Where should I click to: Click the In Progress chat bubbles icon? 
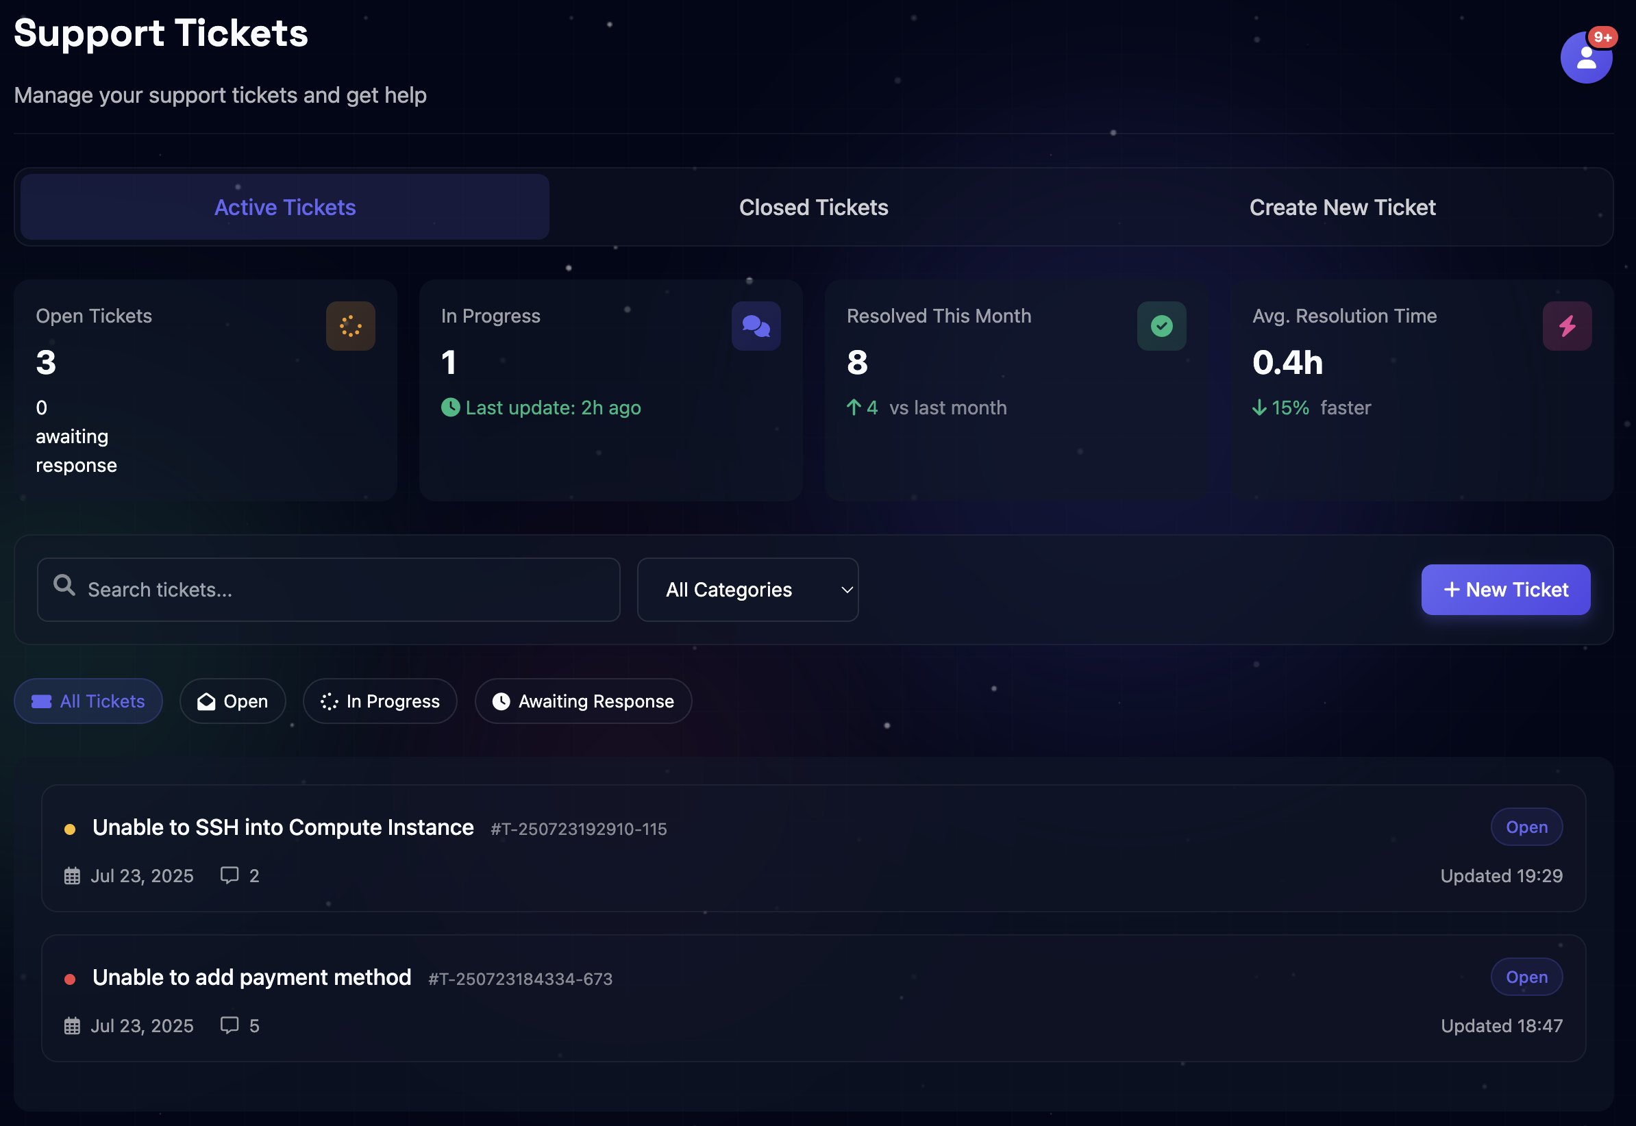(x=756, y=326)
